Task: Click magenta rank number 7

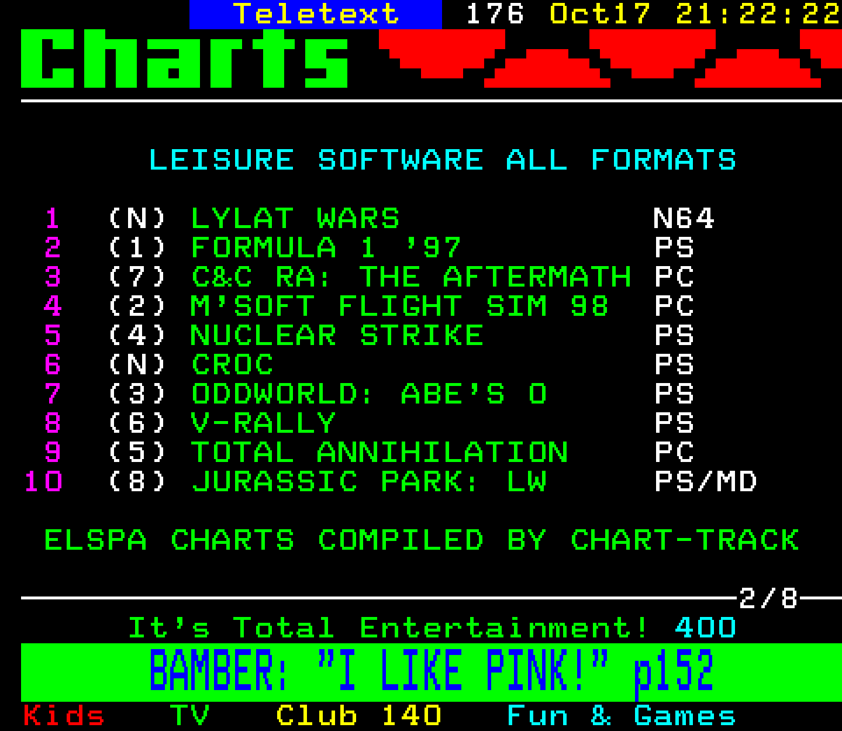Action: 53,394
